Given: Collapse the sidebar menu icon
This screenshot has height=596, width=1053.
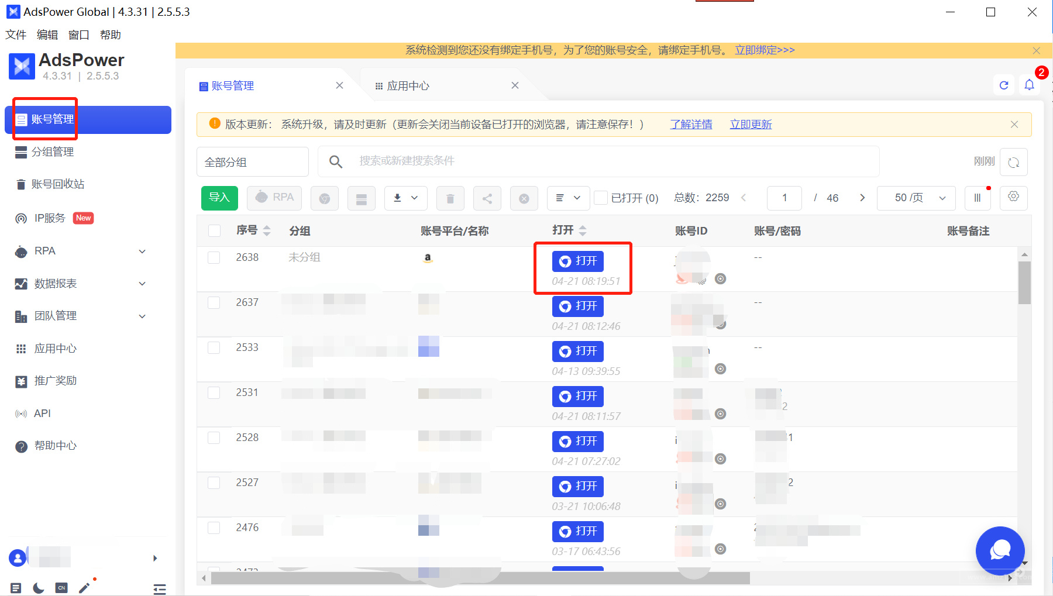Looking at the screenshot, I should [x=160, y=589].
